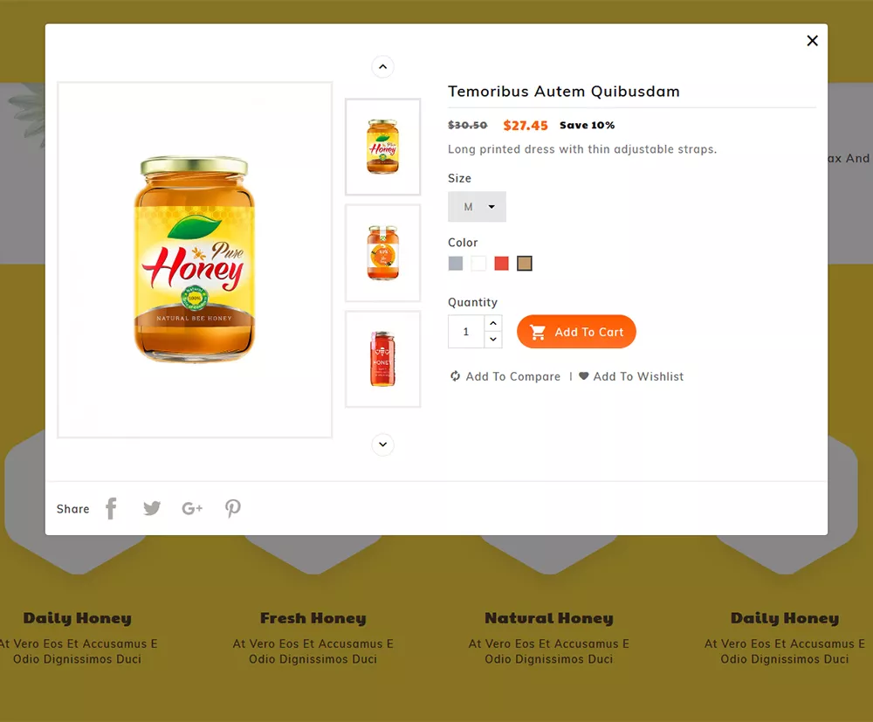The width and height of the screenshot is (873, 722).
Task: Click the quantity input field
Action: (x=464, y=332)
